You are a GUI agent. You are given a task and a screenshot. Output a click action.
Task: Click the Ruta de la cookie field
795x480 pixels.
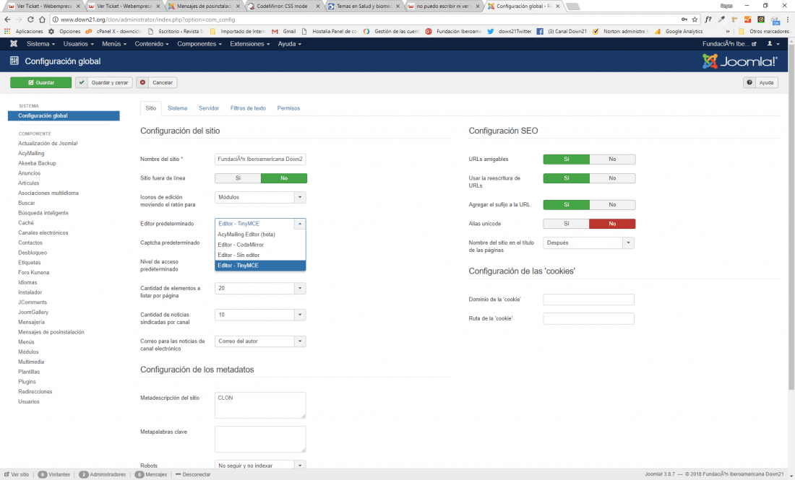[588, 318]
